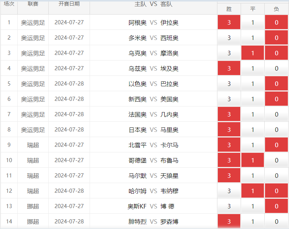
Task: Click team name 法国奥 in match 7
Action: [138, 114]
